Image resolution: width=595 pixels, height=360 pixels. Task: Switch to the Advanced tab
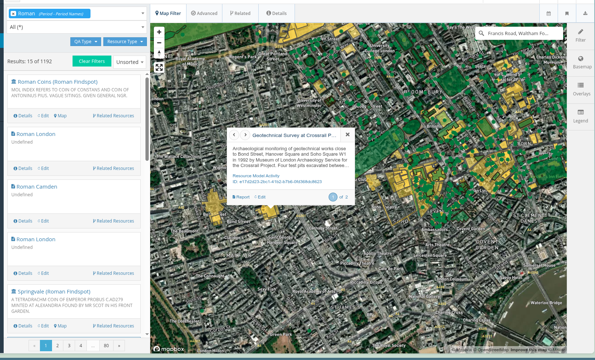pyautogui.click(x=204, y=14)
